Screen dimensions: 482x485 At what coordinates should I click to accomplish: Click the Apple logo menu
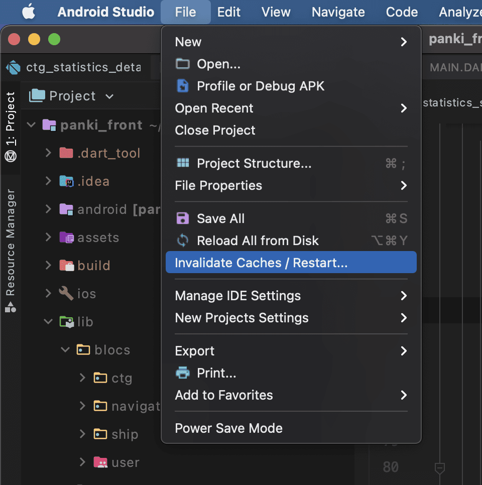(x=29, y=12)
